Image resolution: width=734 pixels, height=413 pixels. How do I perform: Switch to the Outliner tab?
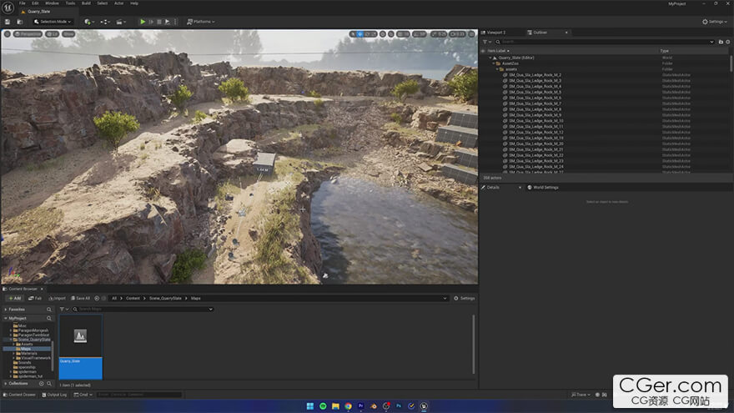pos(540,33)
